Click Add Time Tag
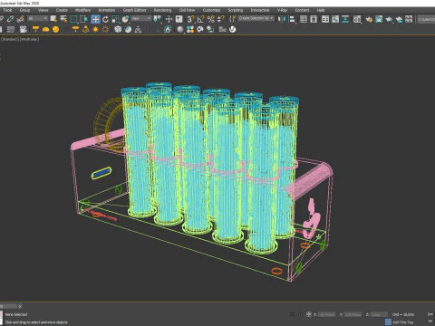The image size is (435, 326). coord(403,322)
